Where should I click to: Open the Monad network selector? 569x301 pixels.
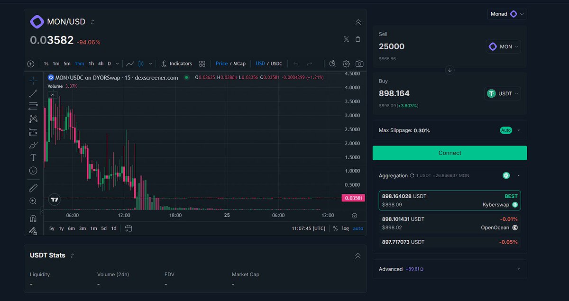pyautogui.click(x=507, y=14)
